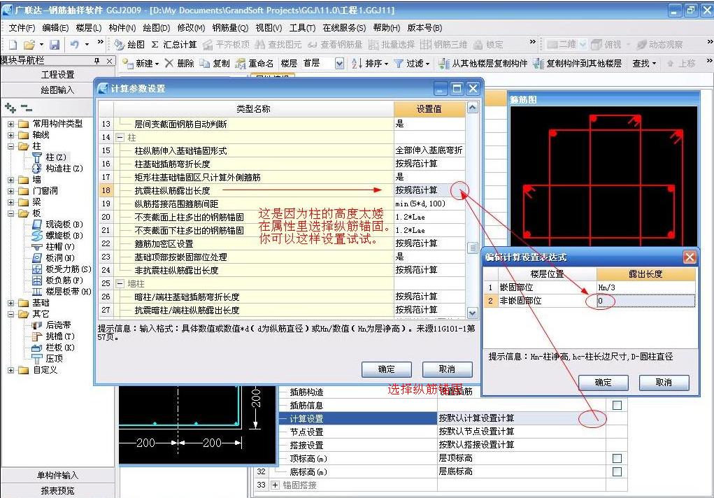Select 挑檐(T) in the tree

click(x=54, y=336)
